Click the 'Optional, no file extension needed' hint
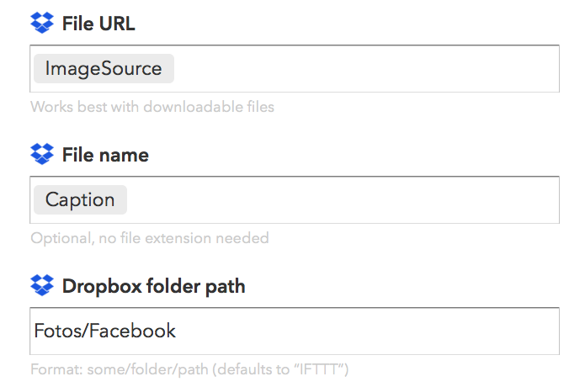This screenshot has height=387, width=585. coord(150,238)
